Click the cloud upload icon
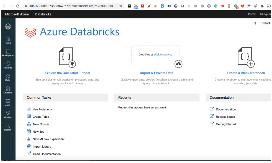This screenshot has height=163, width=272. (178, 64)
